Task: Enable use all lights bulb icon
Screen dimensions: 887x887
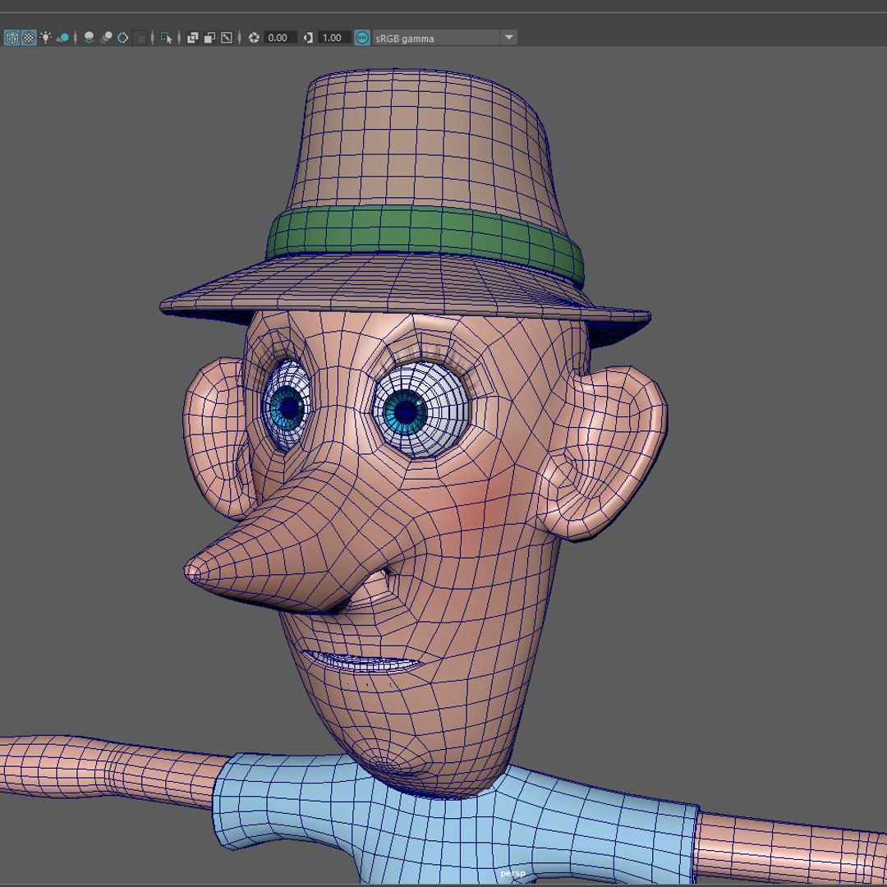Action: click(x=46, y=38)
